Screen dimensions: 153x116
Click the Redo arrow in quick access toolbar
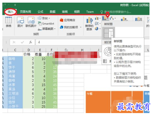click(x=4, y=5)
